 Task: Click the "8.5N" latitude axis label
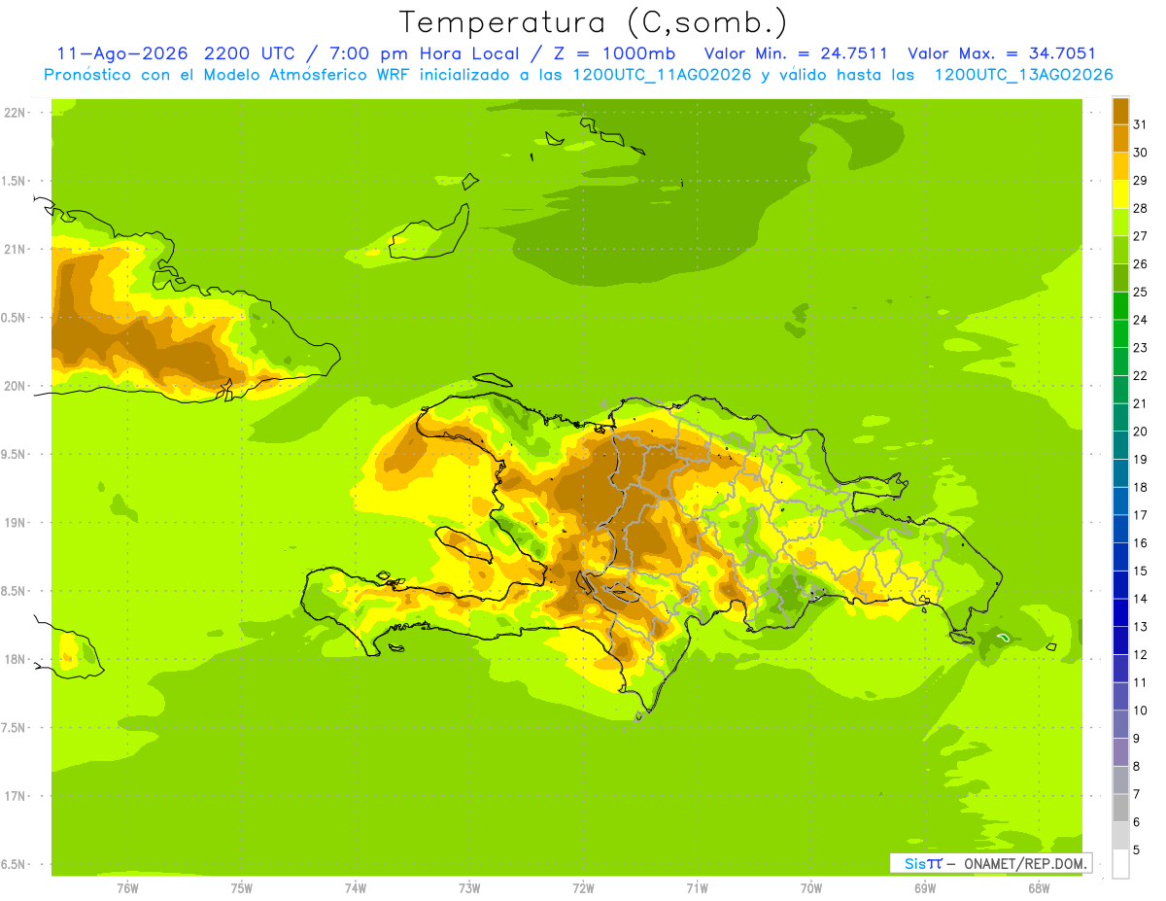point(15,592)
